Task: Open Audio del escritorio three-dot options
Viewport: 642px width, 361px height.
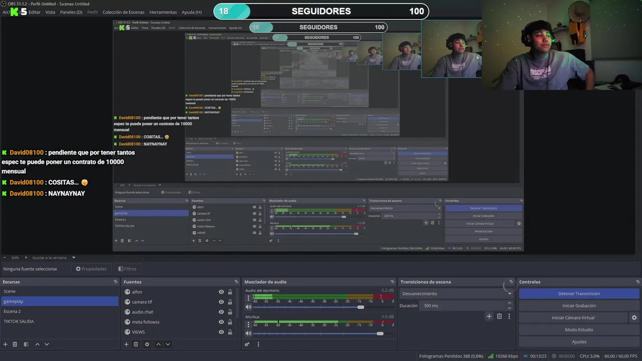Action: click(248, 298)
